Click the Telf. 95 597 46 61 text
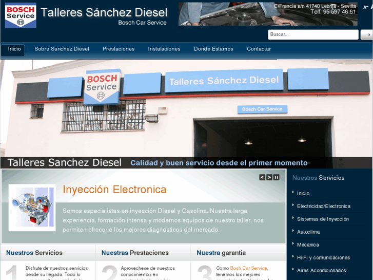 pos(333,12)
